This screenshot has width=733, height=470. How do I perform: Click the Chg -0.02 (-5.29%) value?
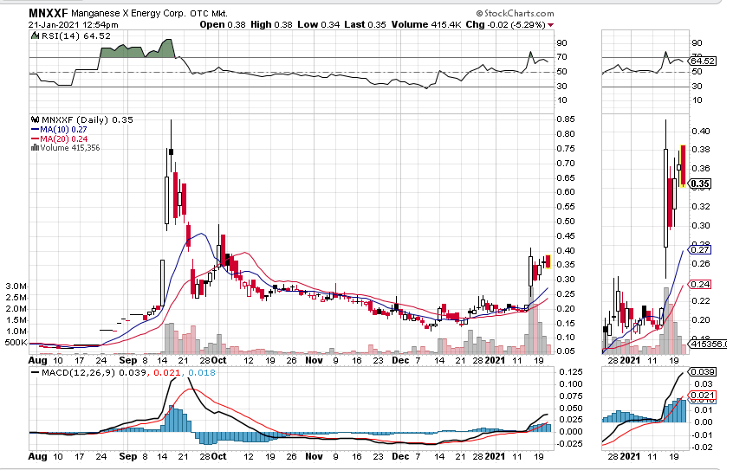[x=505, y=25]
